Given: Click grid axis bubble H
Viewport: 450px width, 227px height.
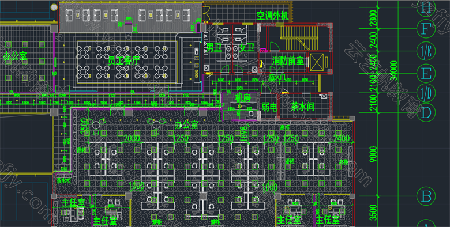Looking at the screenshot, I should (x=426, y=7).
